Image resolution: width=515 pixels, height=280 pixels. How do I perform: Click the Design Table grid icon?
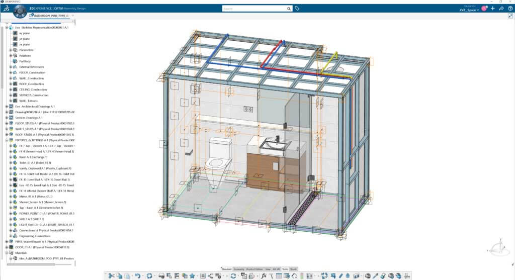point(279,276)
